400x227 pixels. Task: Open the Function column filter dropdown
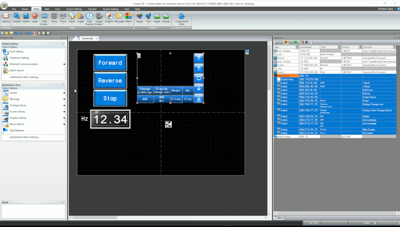[x=394, y=47]
